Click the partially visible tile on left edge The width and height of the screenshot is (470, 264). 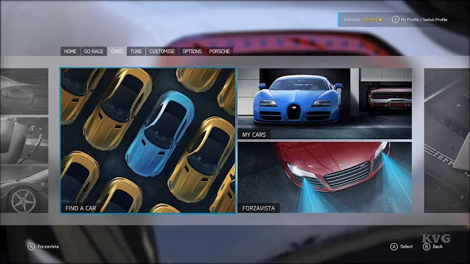(x=24, y=140)
